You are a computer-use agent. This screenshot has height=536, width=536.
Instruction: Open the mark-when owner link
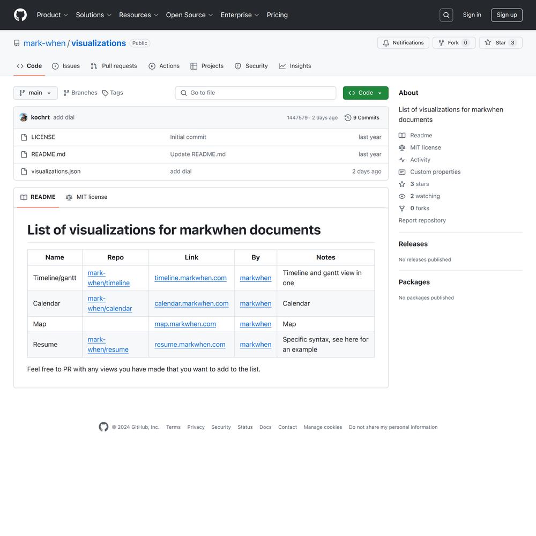(x=44, y=43)
